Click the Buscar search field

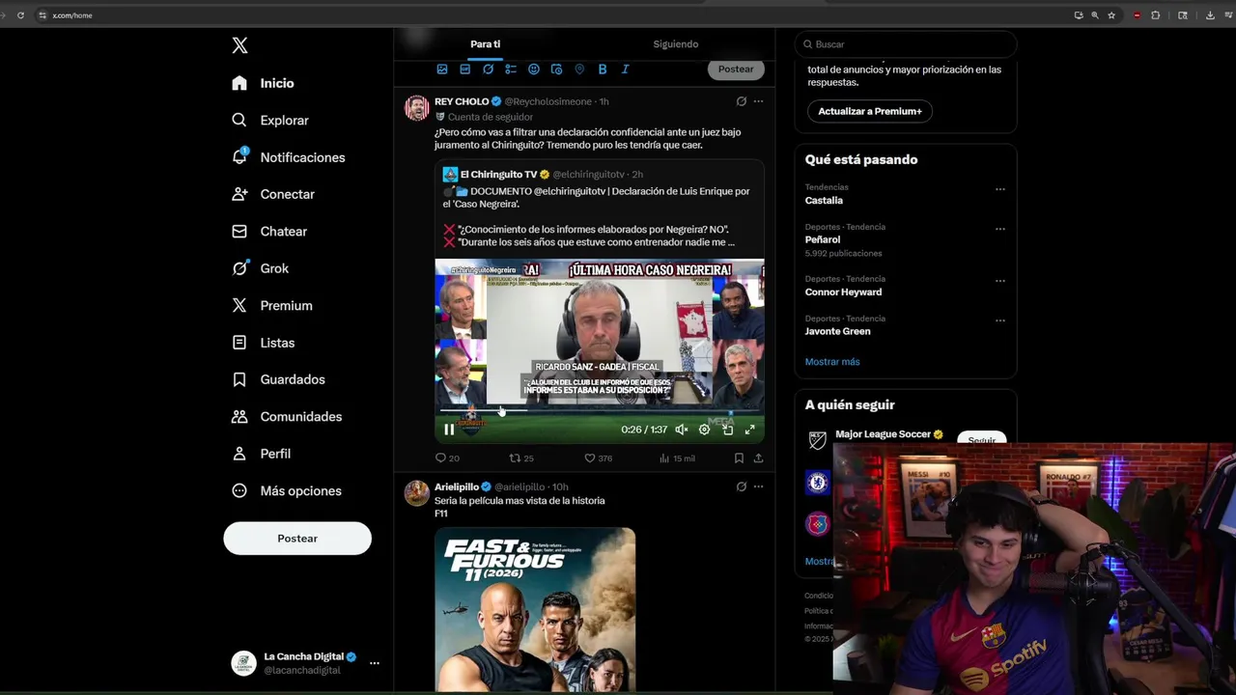pos(906,44)
